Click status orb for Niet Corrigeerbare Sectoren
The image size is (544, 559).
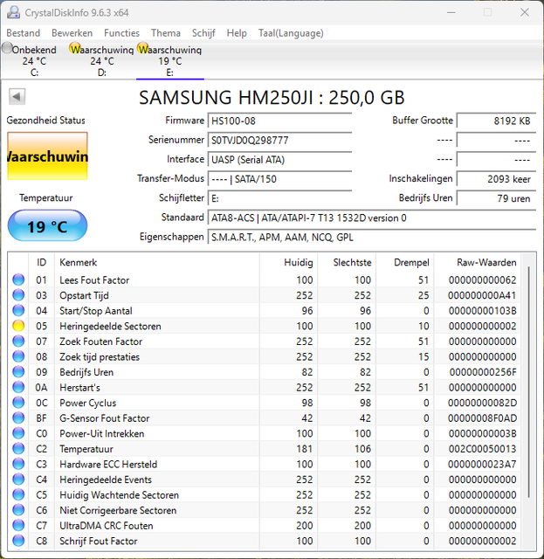[18, 510]
